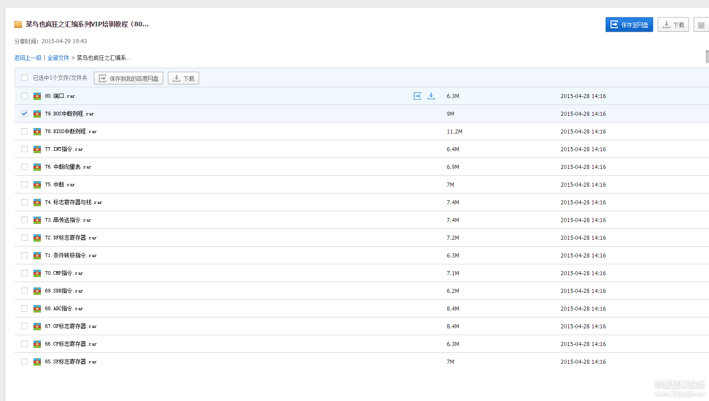Click the rar icon of 72.DF标志寄存器.rar
709x401 pixels.
pos(37,238)
